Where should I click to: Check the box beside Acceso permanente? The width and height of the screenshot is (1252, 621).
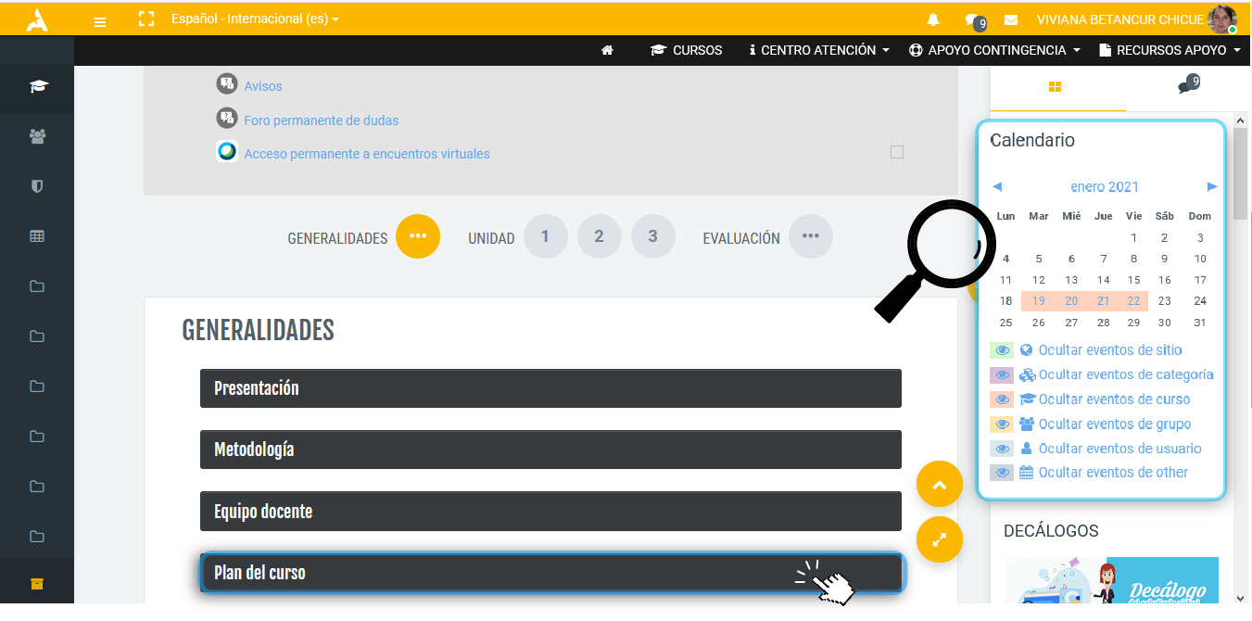(896, 152)
